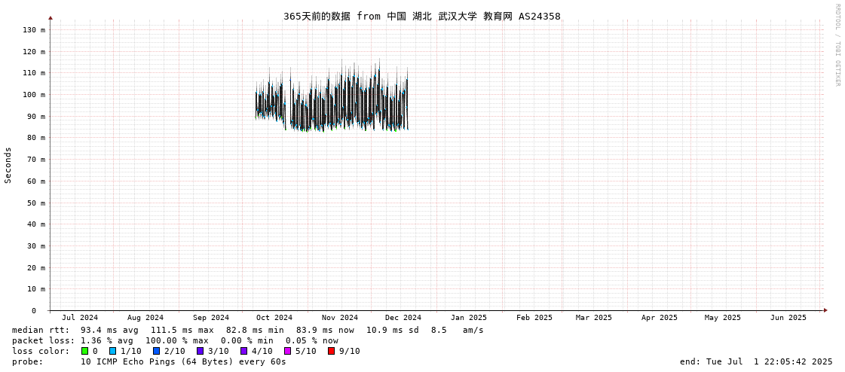Select the "110 m" y-axis tick label

click(x=35, y=73)
